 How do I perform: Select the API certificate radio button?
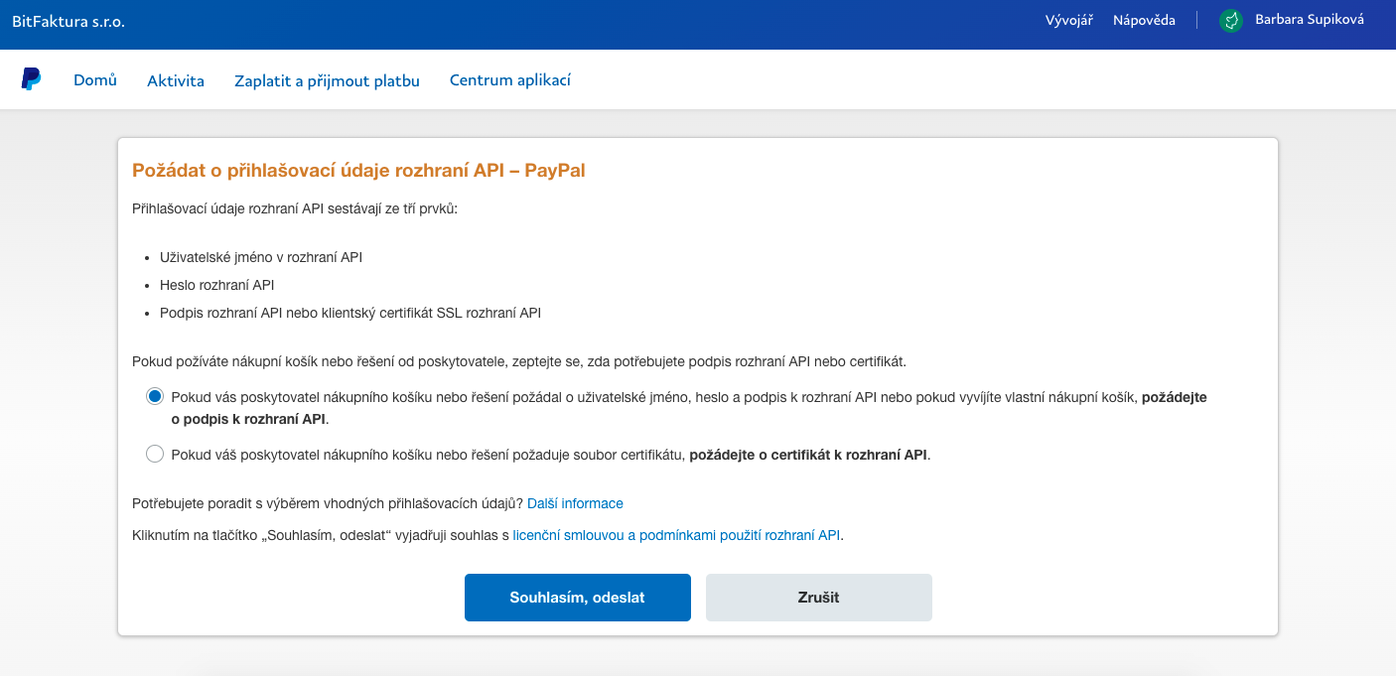[155, 455]
